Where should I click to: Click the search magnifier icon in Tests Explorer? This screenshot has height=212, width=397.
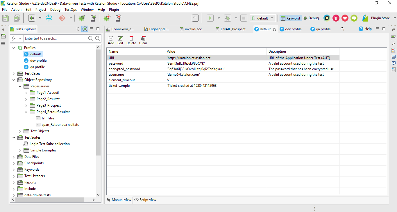(x=91, y=38)
